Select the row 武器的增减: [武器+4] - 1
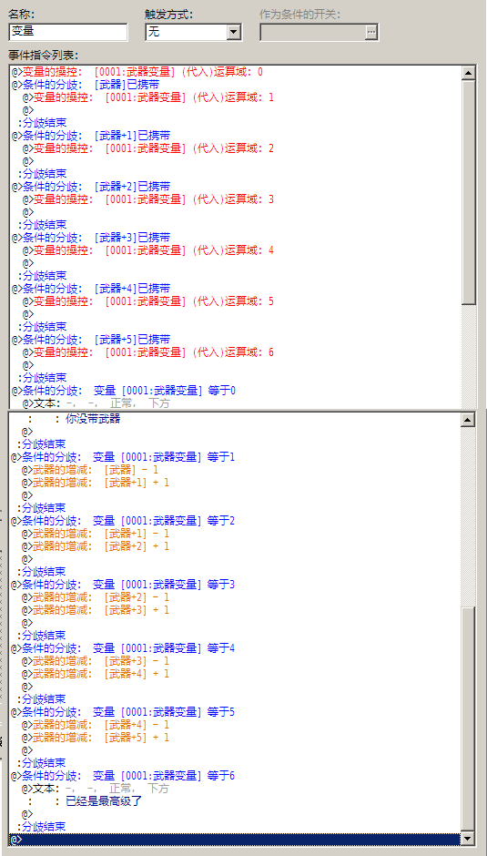487x856 pixels. click(x=236, y=725)
